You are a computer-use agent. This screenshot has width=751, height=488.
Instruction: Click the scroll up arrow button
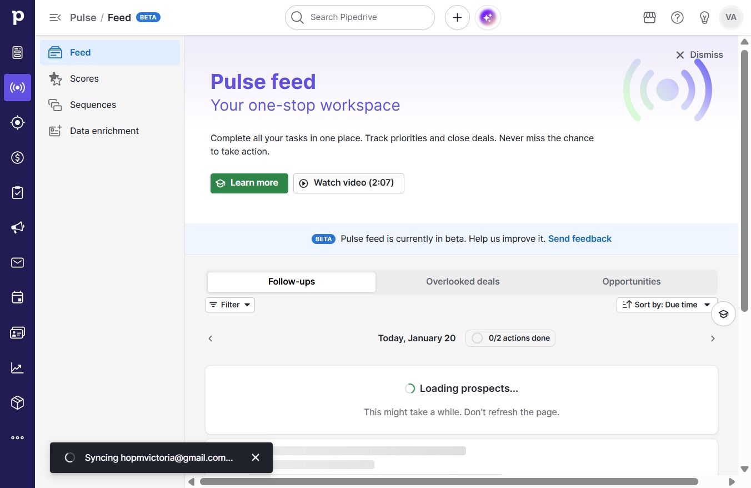[745, 42]
